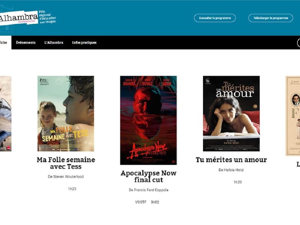
Task: Open the Événements menu
Action: tap(25, 42)
